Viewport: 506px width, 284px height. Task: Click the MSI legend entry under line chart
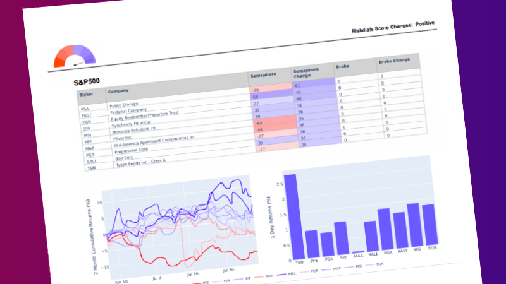353,266
